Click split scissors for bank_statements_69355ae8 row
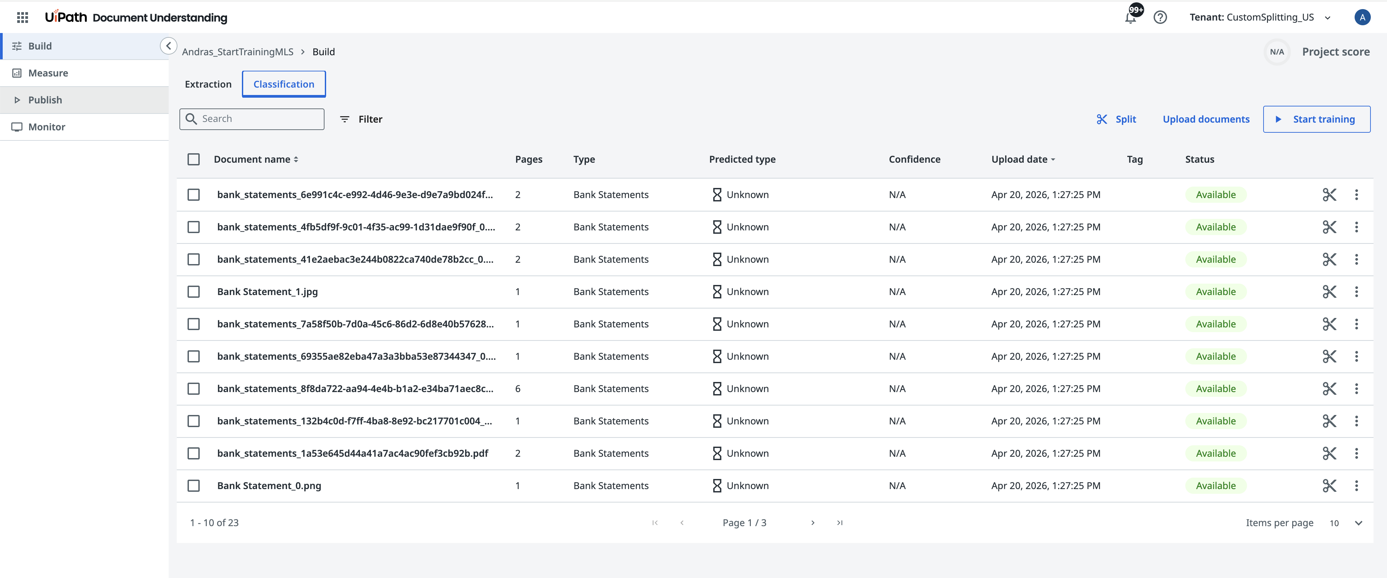Screen dimensions: 1387x578 1329,356
